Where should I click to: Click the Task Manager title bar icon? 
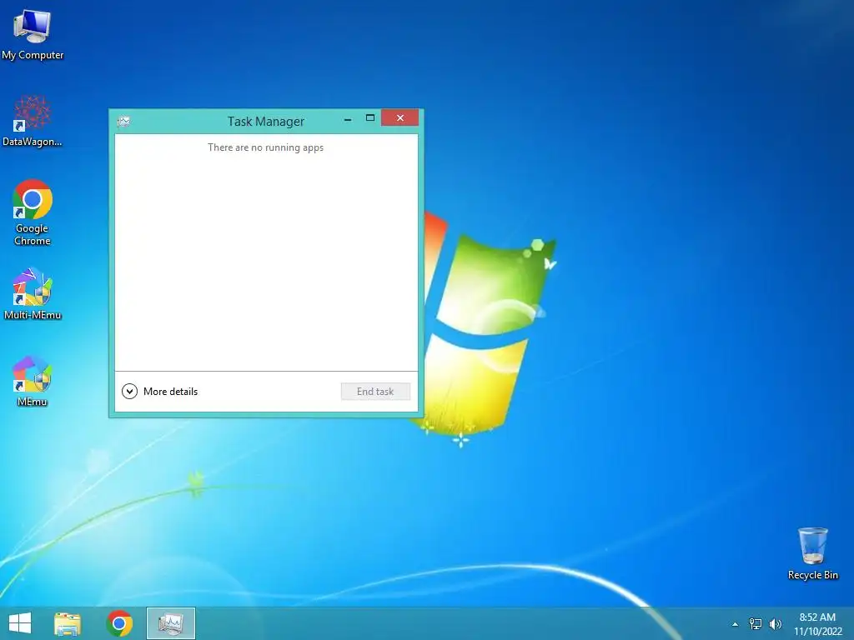pos(123,122)
